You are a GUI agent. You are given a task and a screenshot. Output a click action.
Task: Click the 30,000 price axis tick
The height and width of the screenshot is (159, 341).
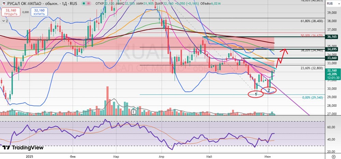pos(332,89)
